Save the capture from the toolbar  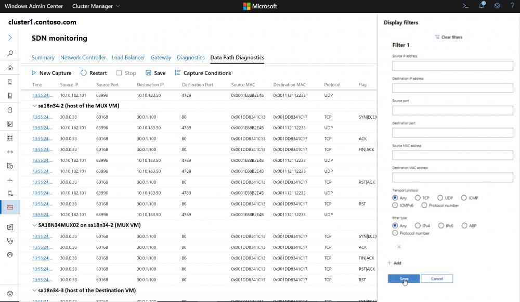click(x=155, y=73)
